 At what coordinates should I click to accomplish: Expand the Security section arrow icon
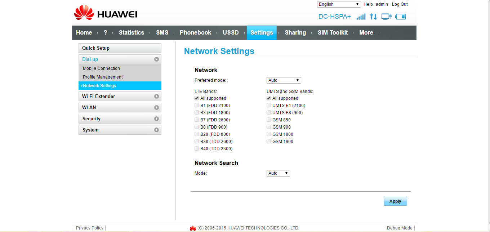pyautogui.click(x=156, y=119)
